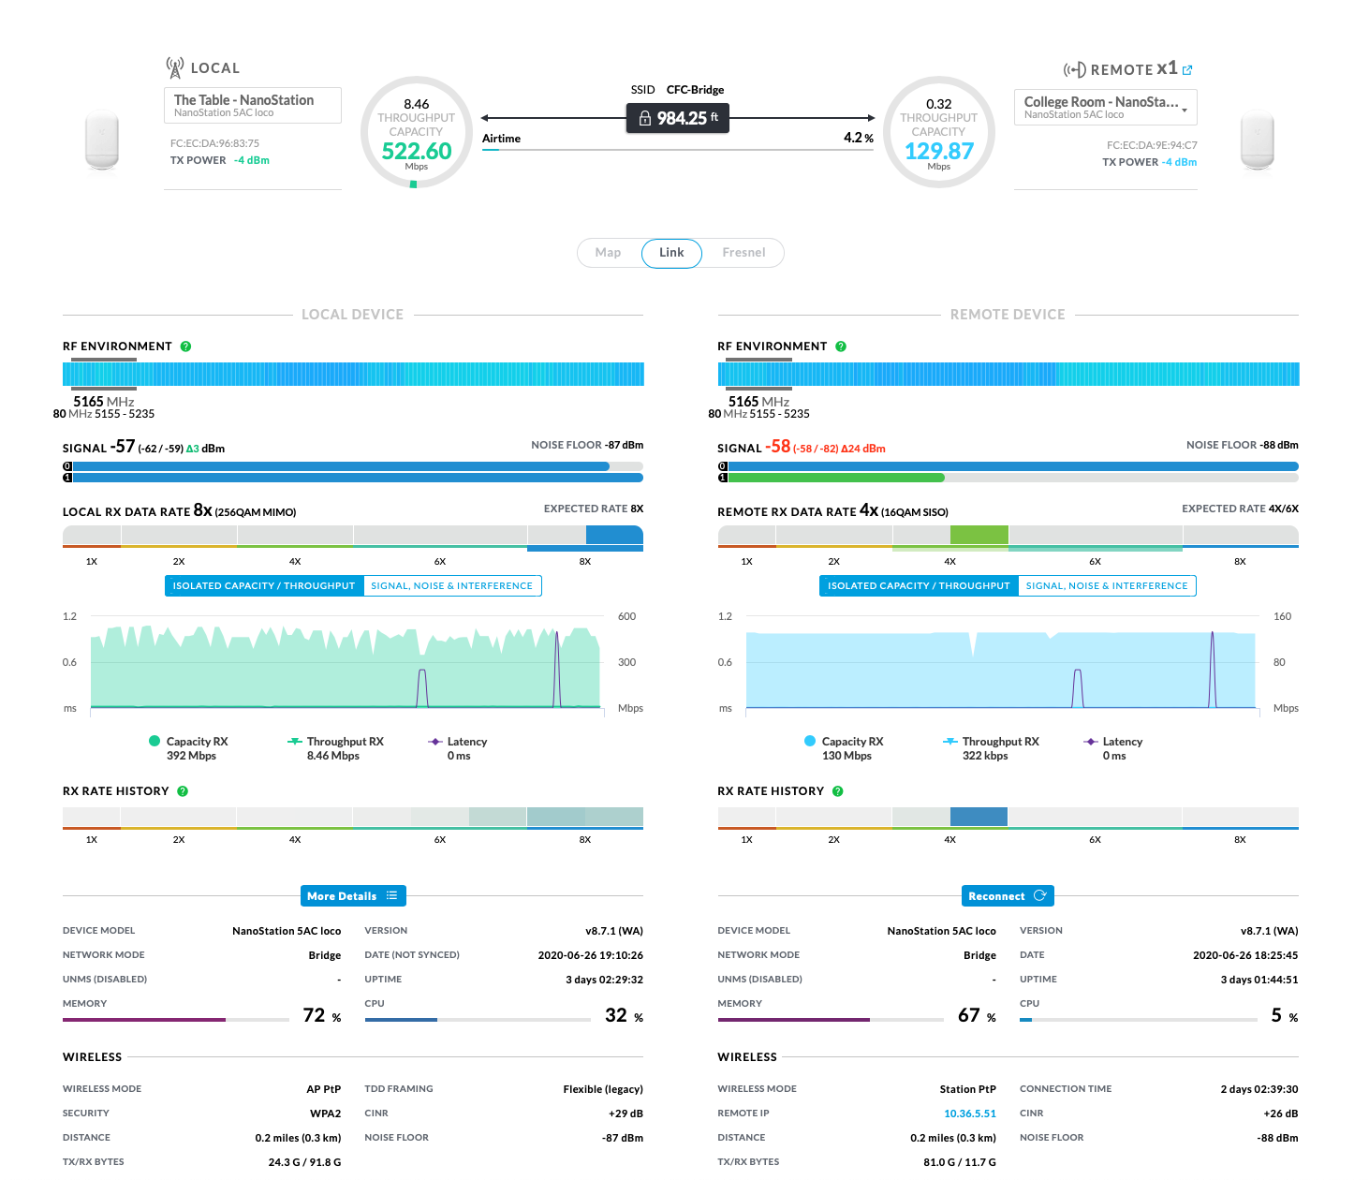The height and width of the screenshot is (1180, 1369).
Task: Switch to the Map tab
Action: (x=609, y=253)
